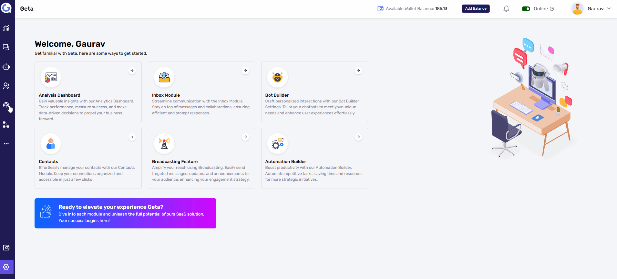Open the broadcasting signal icon in sidebar

coord(6,105)
